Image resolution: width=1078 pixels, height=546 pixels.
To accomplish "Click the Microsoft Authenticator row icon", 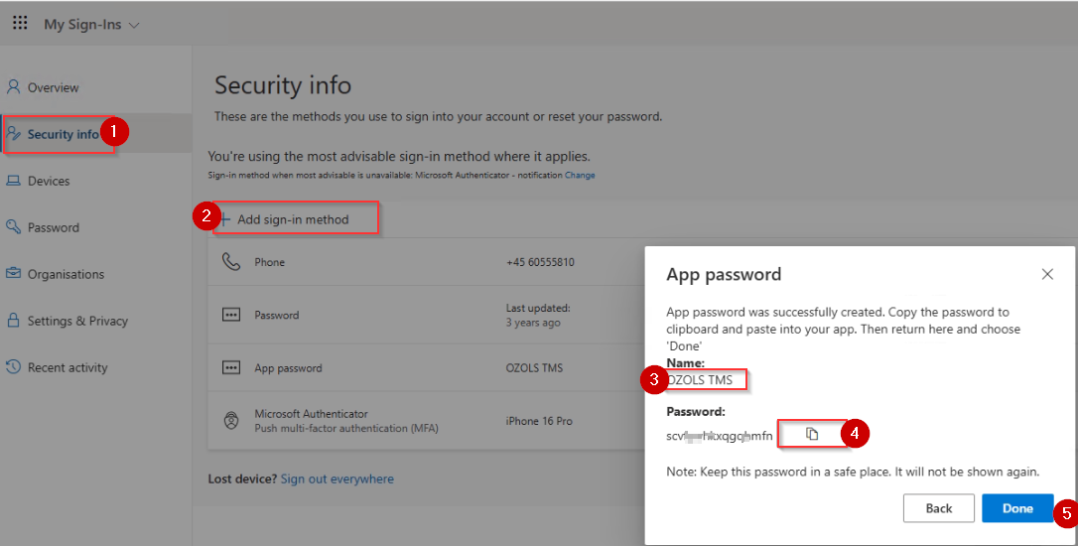I will point(231,420).
